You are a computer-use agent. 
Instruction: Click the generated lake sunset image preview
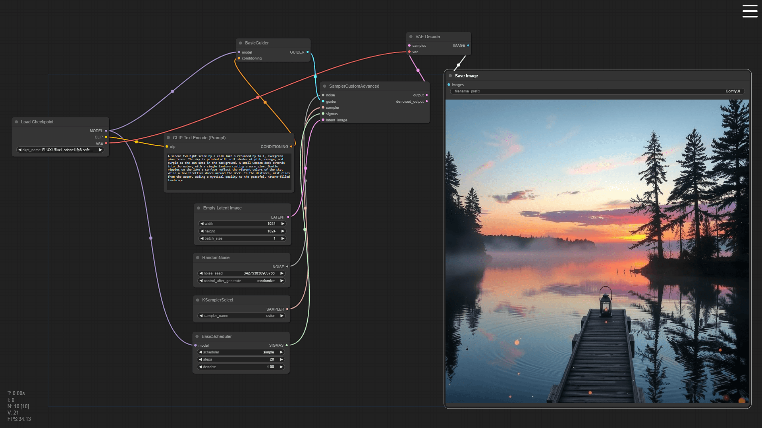pos(597,251)
